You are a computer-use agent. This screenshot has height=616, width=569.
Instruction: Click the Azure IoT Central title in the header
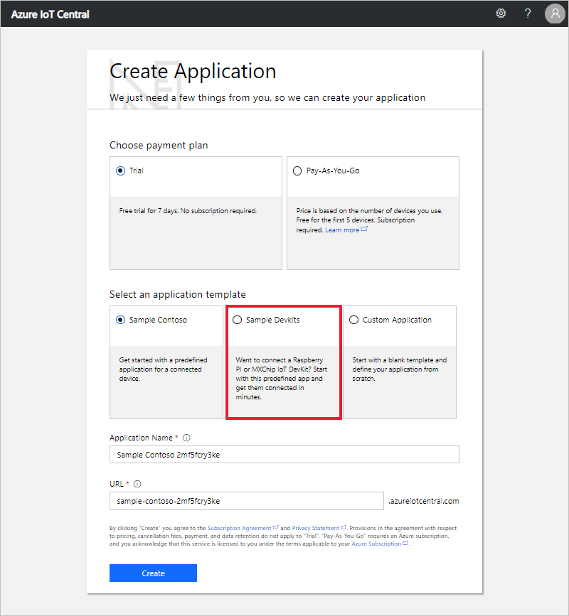pyautogui.click(x=49, y=13)
